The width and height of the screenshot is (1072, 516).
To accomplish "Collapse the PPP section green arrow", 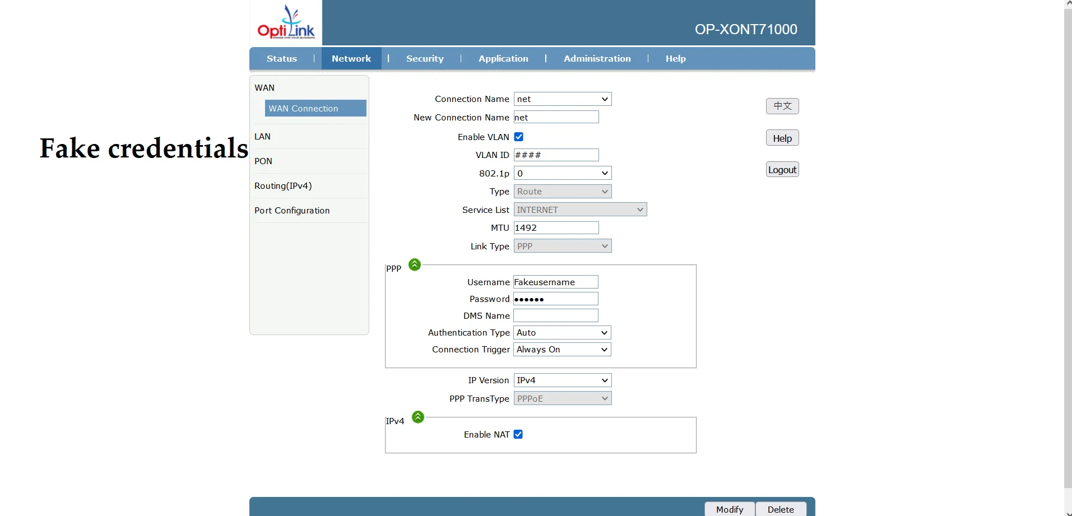I will [x=415, y=264].
